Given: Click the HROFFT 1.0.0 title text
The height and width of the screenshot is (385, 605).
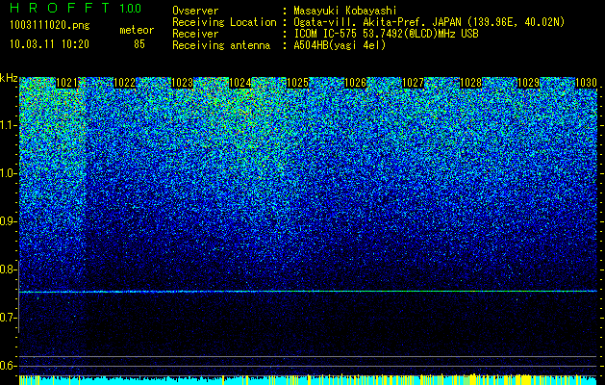Looking at the screenshot, I should [76, 8].
